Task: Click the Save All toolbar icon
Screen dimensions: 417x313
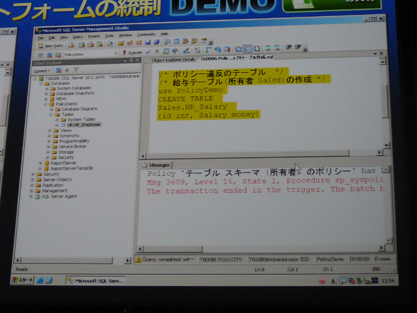Action: click(x=157, y=42)
